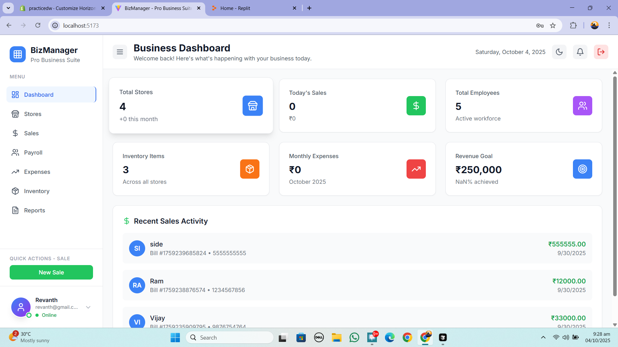Viewport: 618px width, 347px height.
Task: Bookmark page with the star icon
Action: click(553, 26)
